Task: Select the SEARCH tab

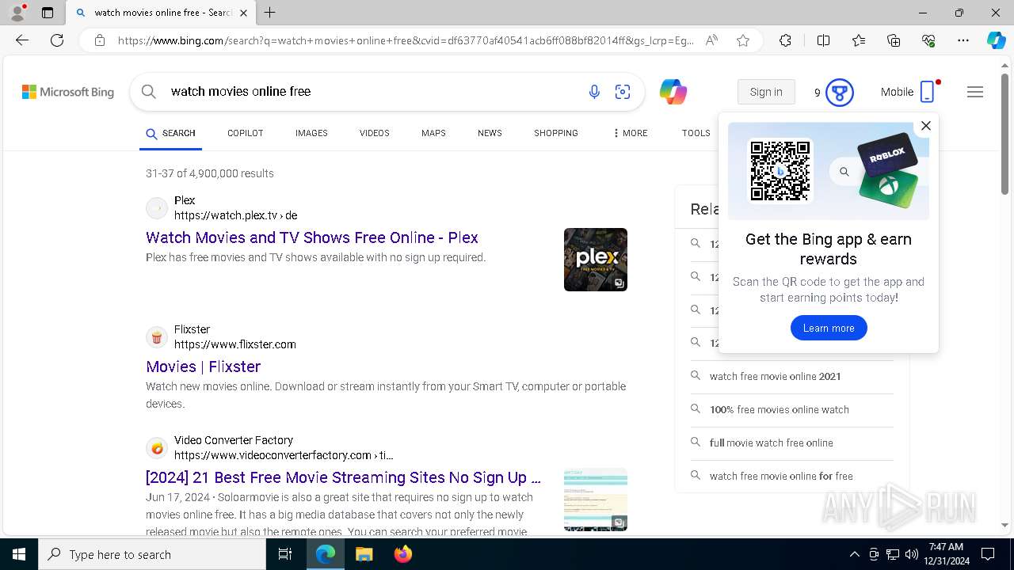Action: 170,133
